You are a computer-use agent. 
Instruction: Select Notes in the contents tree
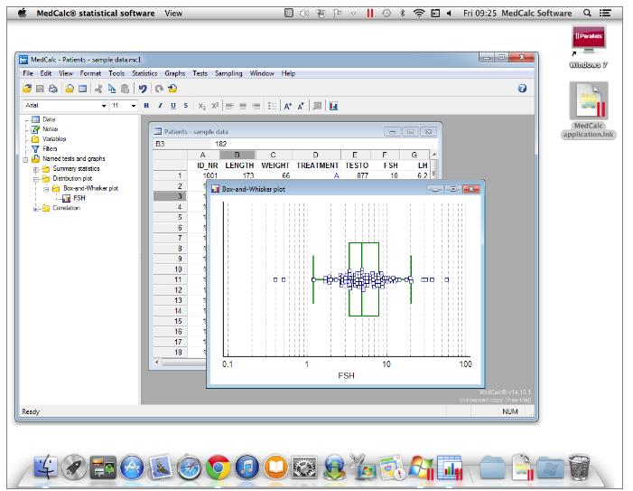click(x=50, y=129)
